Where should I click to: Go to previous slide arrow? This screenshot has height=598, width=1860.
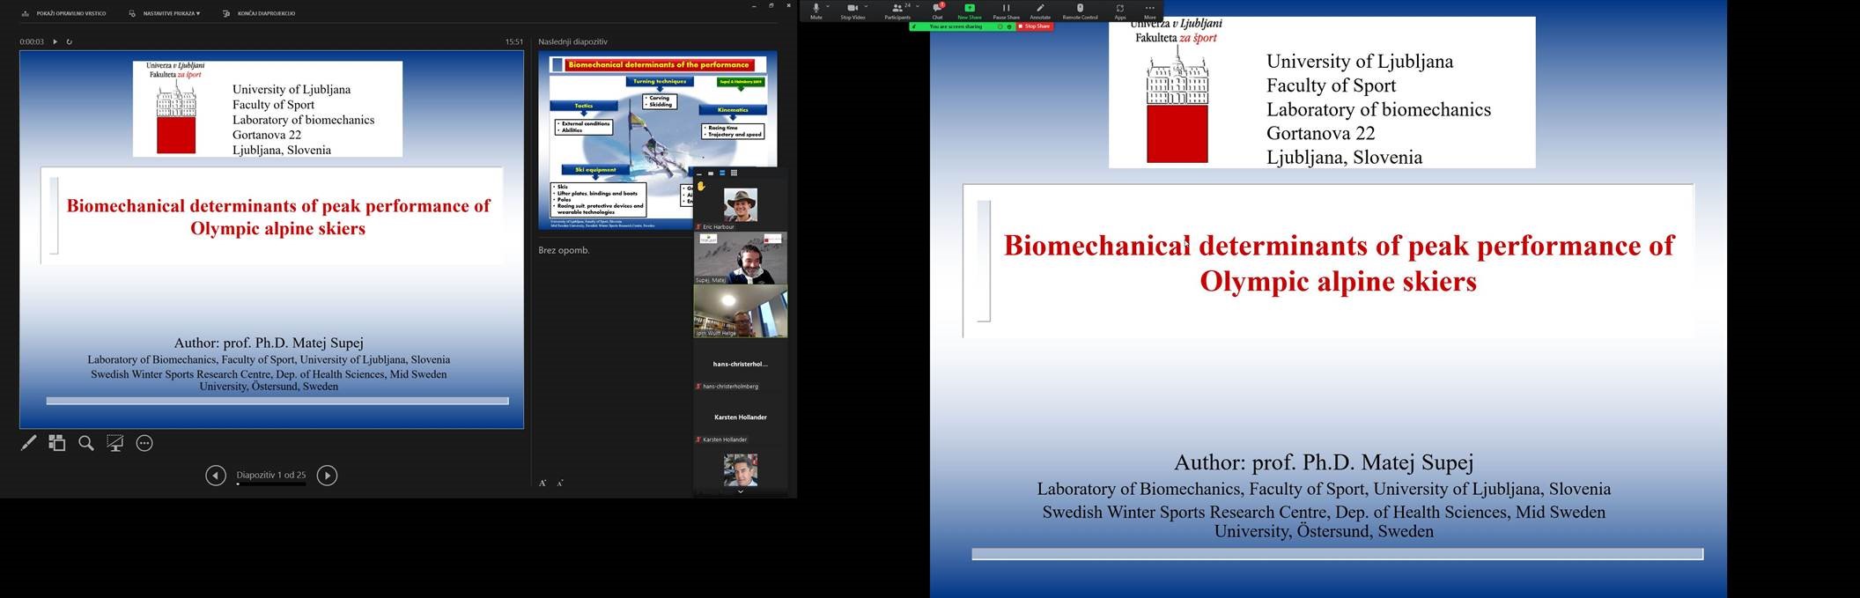(x=216, y=476)
